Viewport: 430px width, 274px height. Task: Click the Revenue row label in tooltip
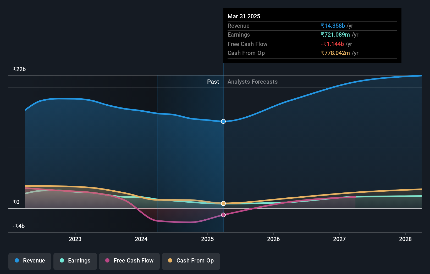238,26
